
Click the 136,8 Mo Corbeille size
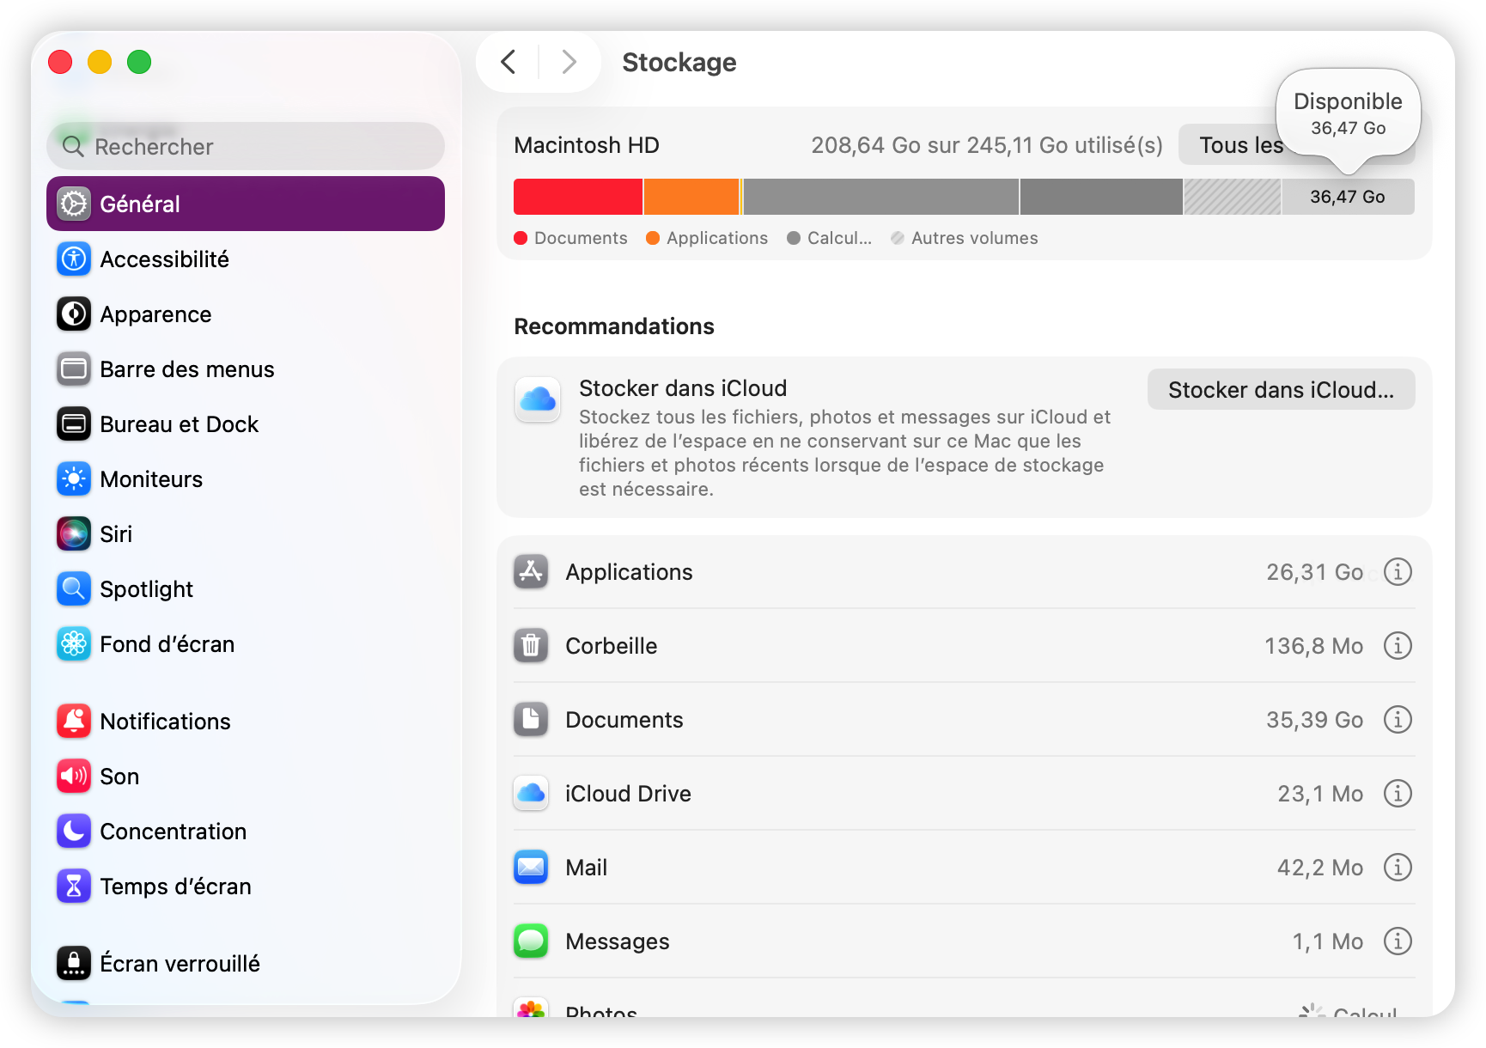click(1313, 646)
